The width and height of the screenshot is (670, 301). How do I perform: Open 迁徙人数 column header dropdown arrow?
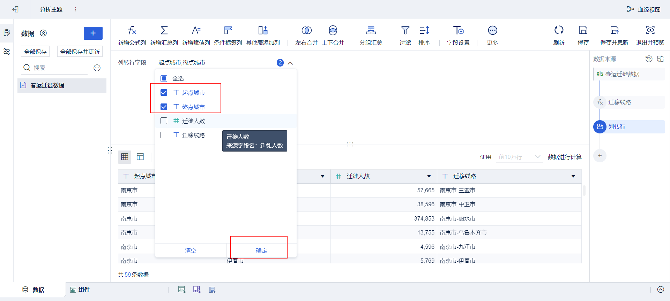[x=429, y=176]
